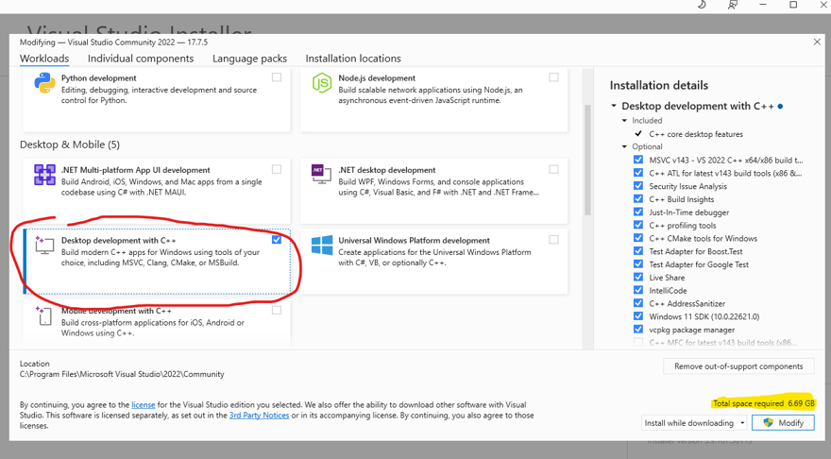
Task: Click the Node.js development hexagon icon
Action: tap(322, 83)
